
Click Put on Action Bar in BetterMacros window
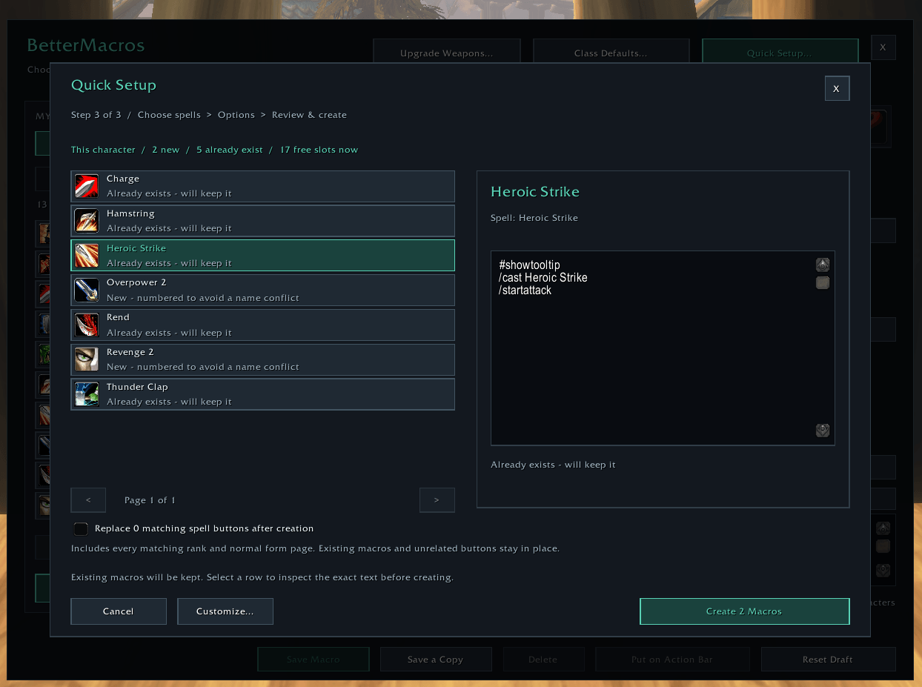point(672,660)
